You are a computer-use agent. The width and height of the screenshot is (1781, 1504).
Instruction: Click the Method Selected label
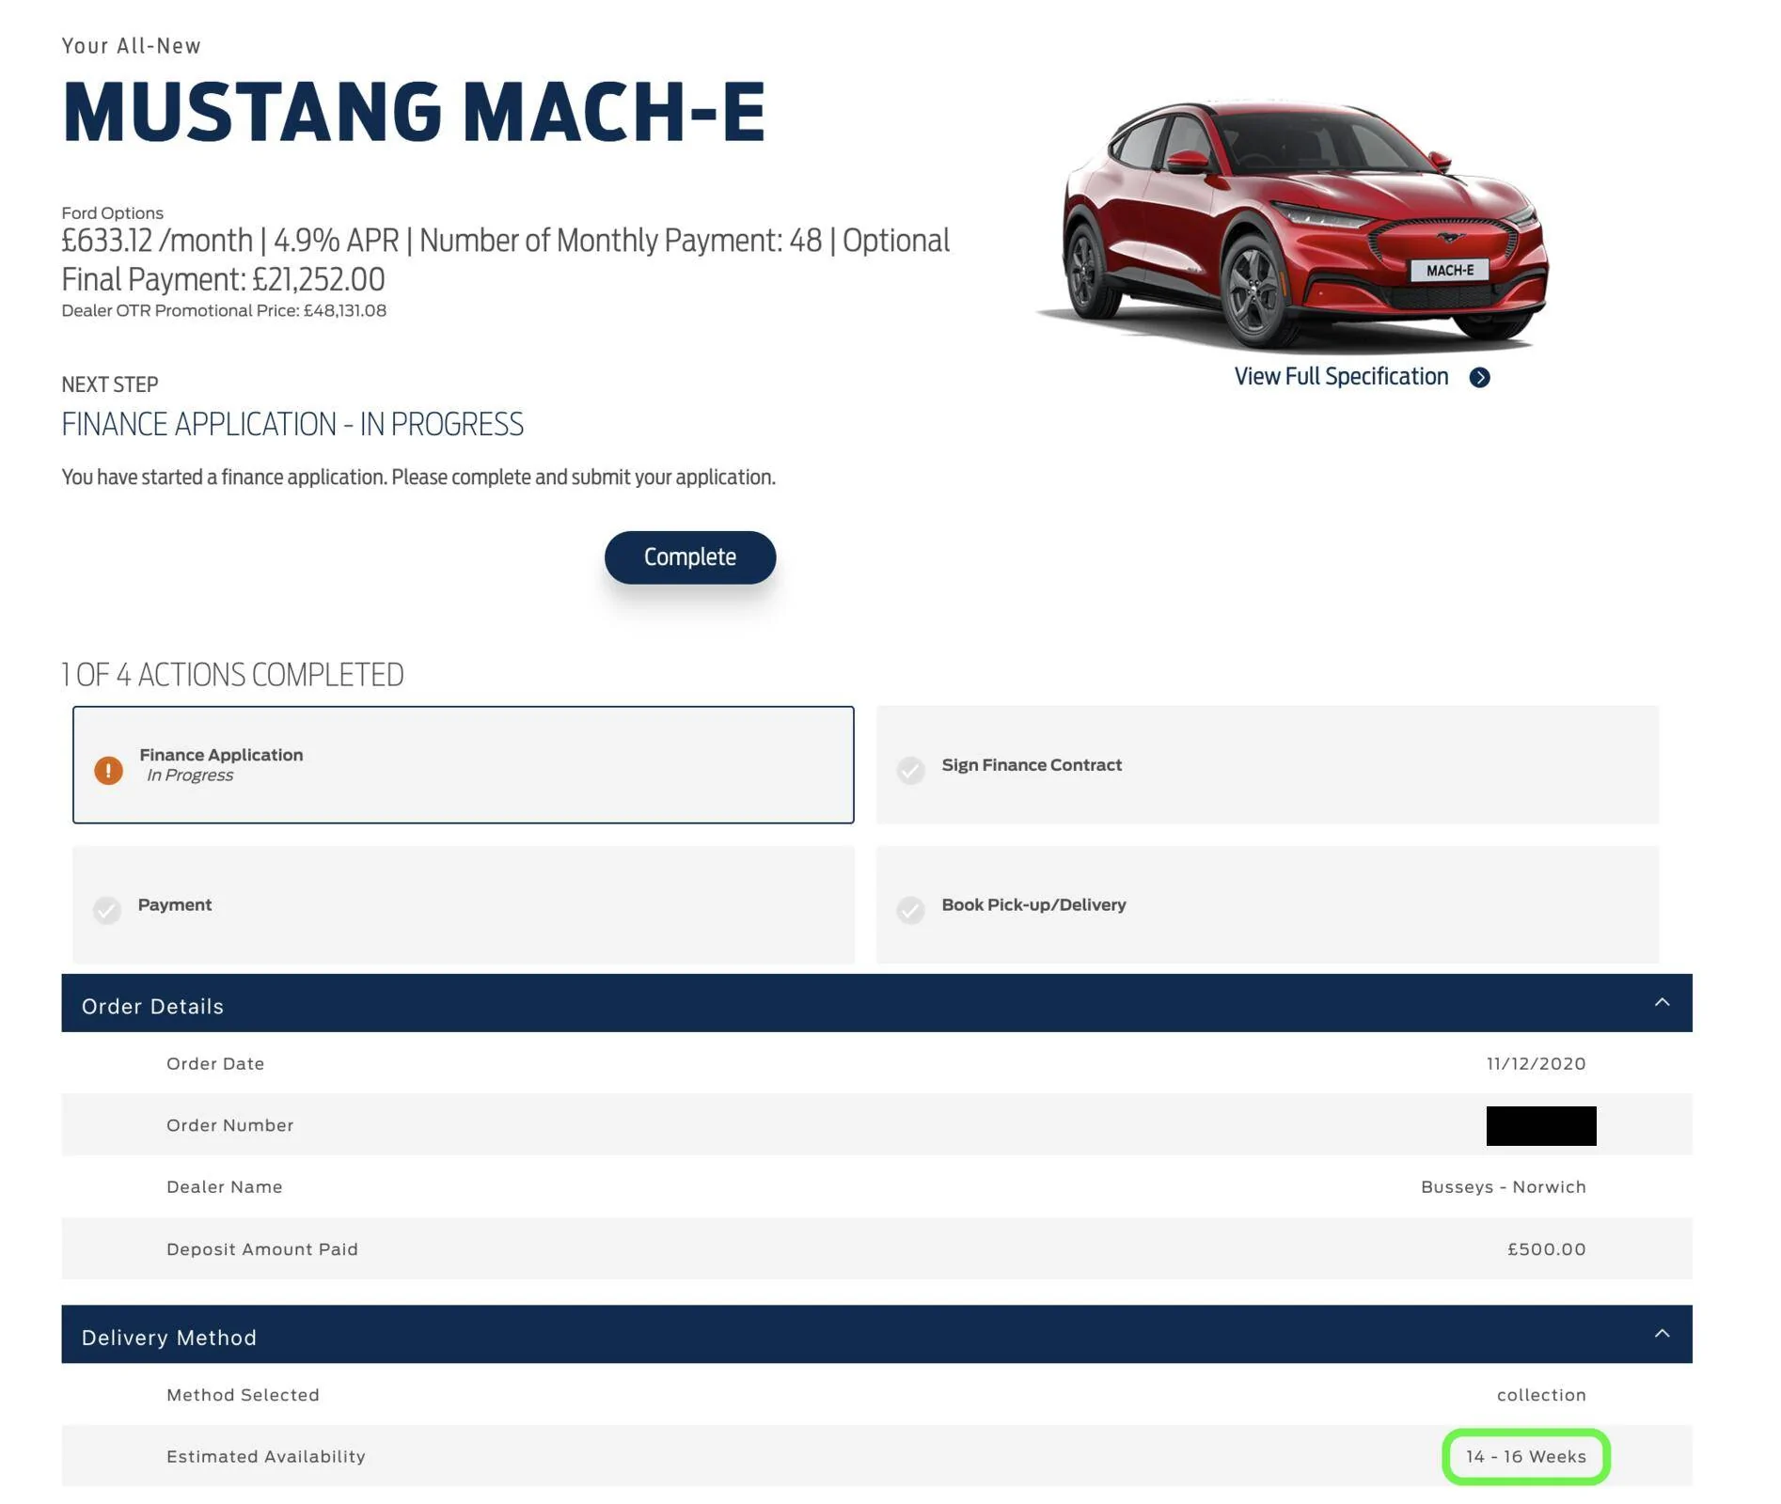243,1394
